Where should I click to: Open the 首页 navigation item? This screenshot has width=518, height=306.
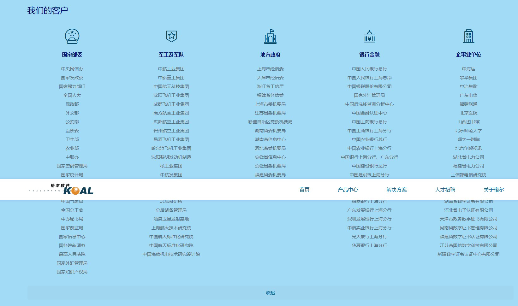[x=304, y=190]
